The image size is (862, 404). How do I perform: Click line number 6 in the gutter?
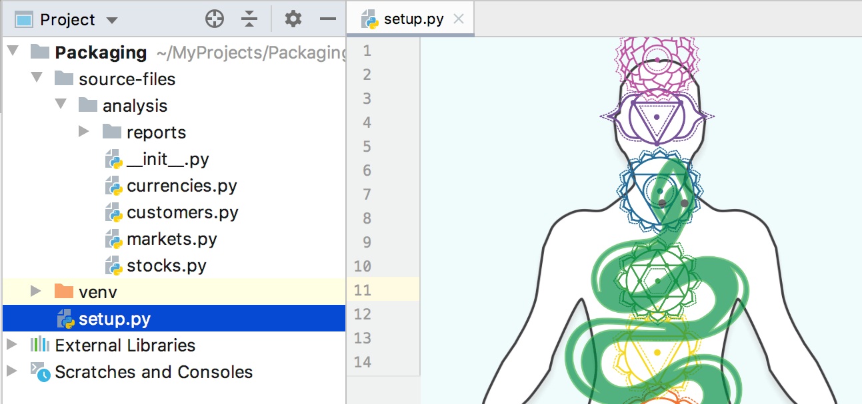click(367, 170)
